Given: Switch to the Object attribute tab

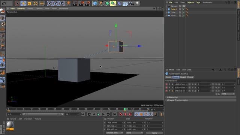Looking at the screenshot, I should [183, 77].
